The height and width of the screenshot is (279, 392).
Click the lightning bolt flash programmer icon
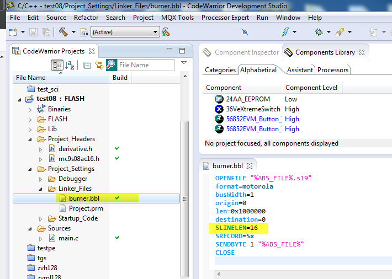[285, 32]
